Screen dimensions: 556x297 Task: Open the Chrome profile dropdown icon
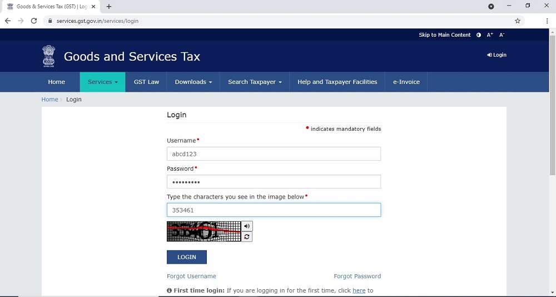click(x=491, y=6)
